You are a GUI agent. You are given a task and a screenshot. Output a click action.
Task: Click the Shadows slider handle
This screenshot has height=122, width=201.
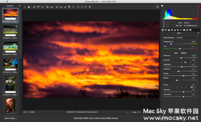point(178,71)
